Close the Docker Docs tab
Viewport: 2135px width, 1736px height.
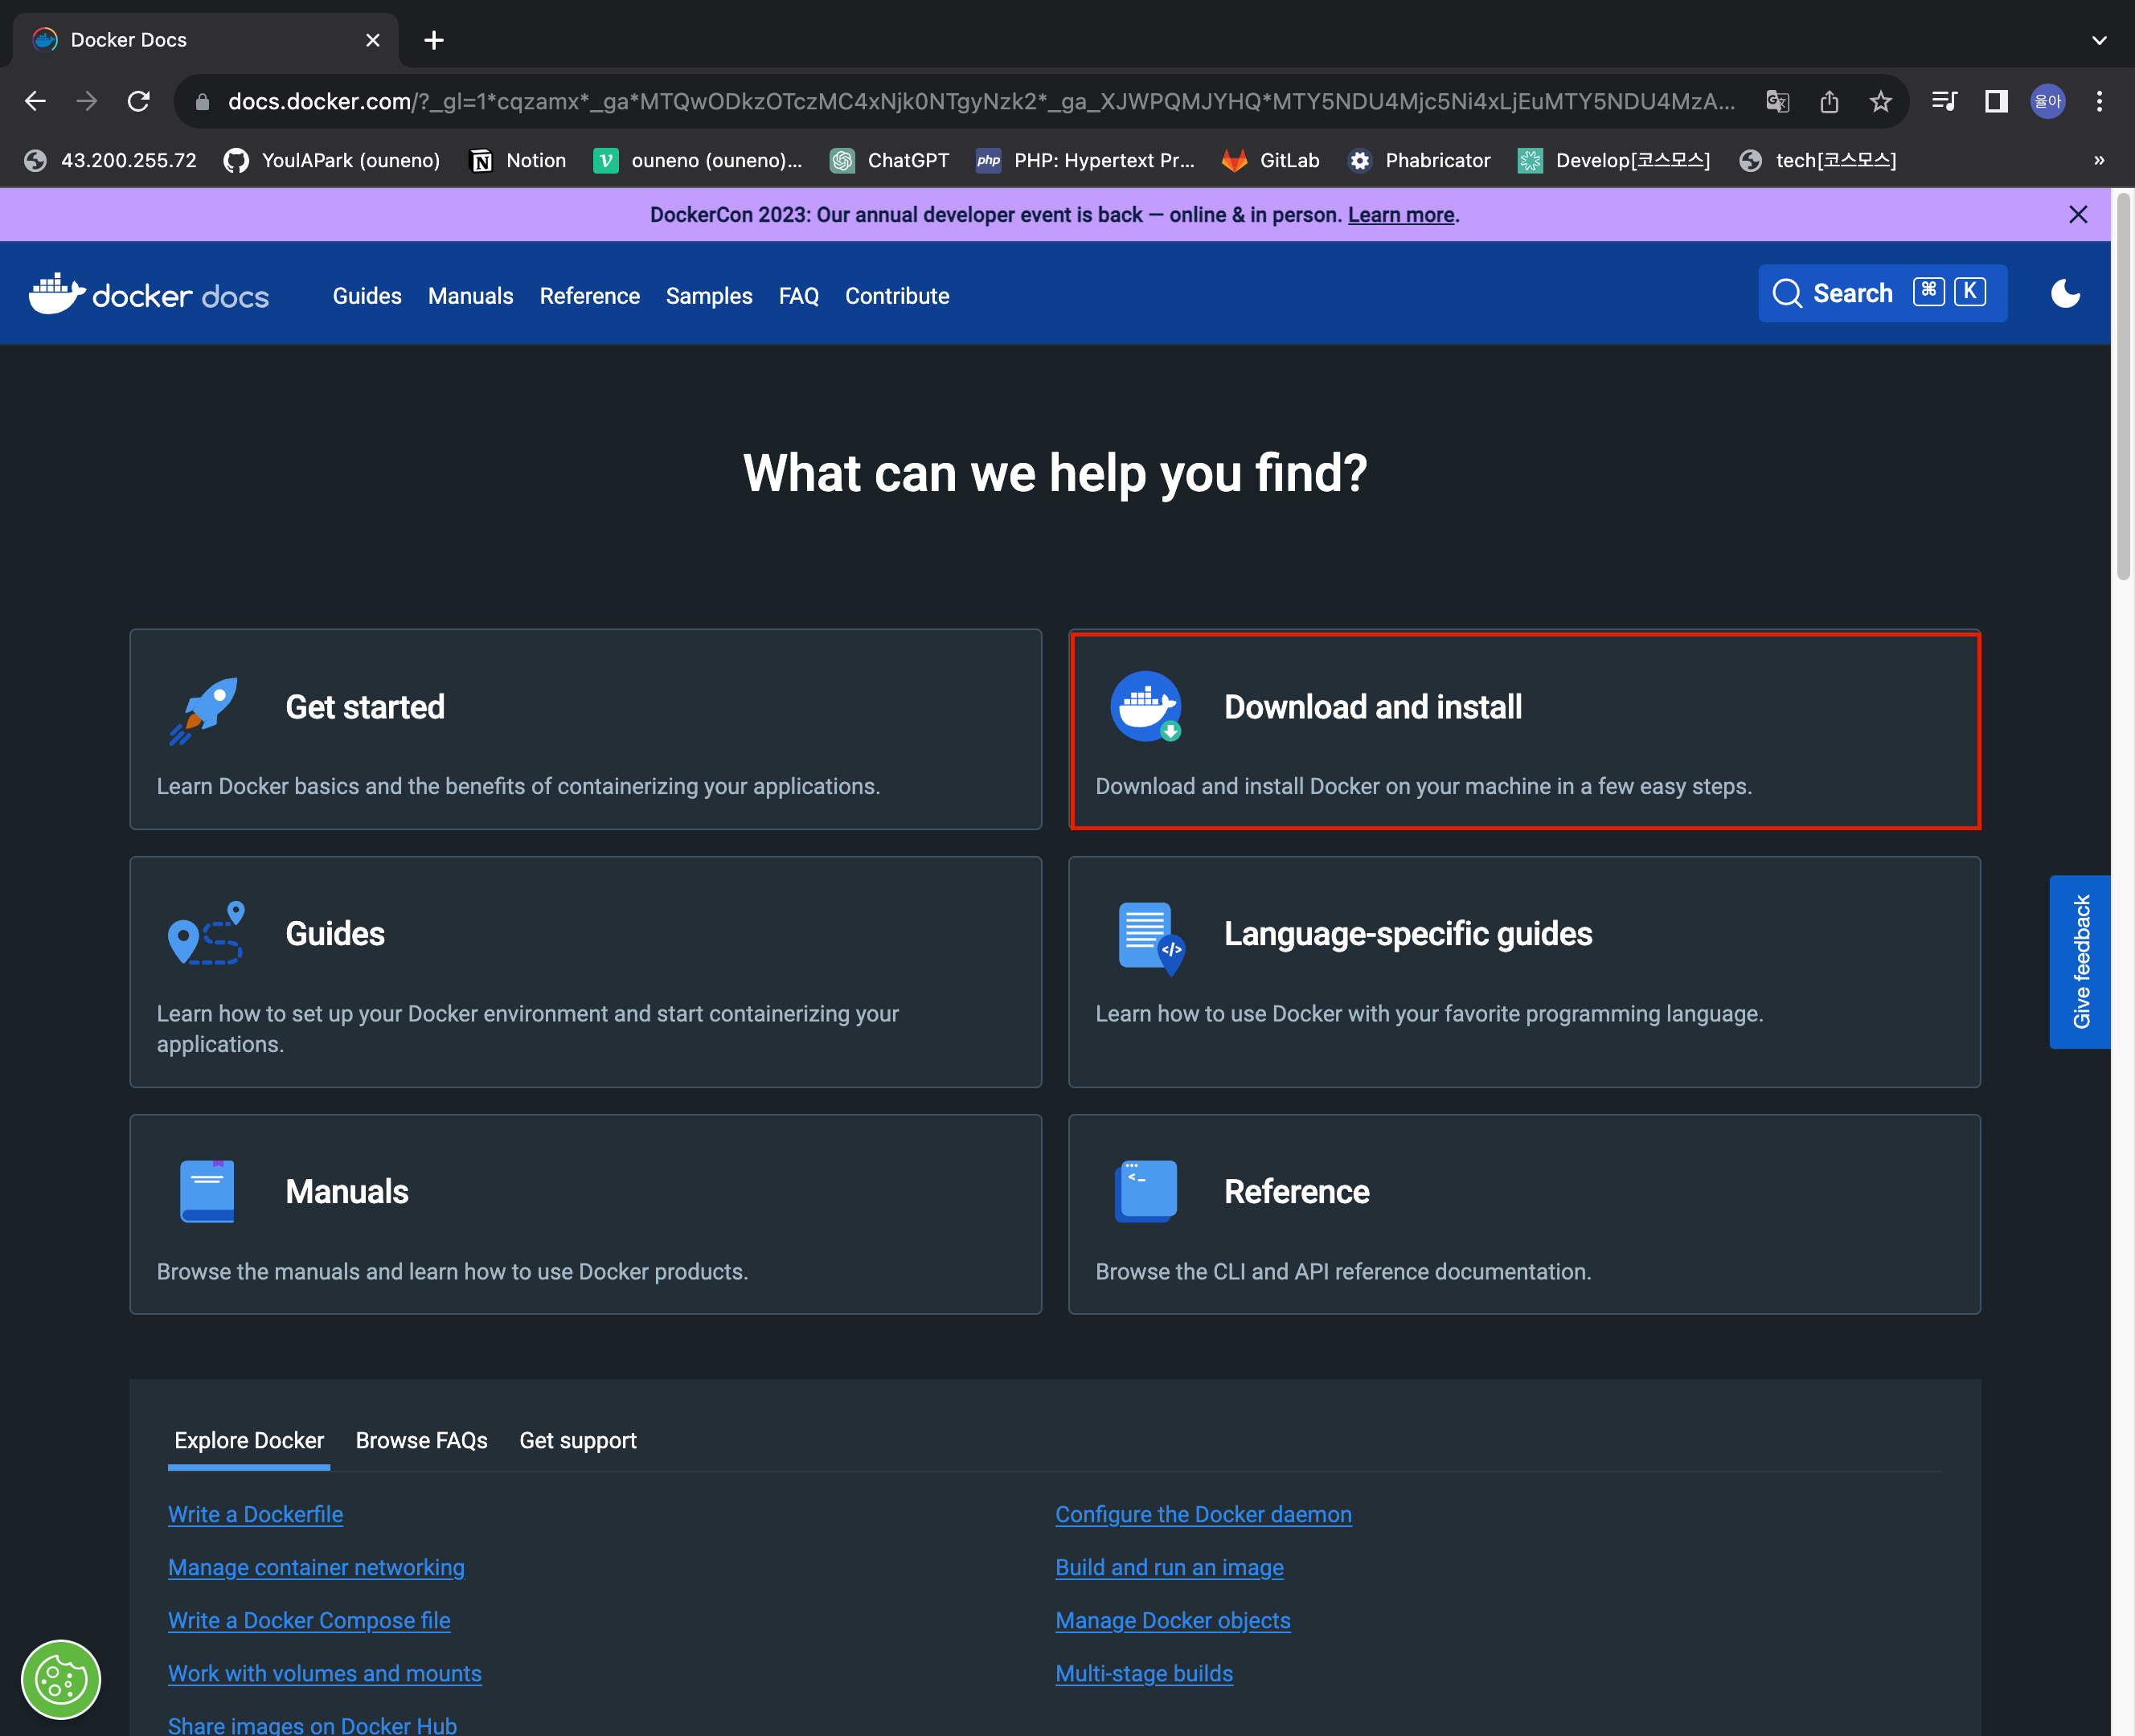pos(373,40)
